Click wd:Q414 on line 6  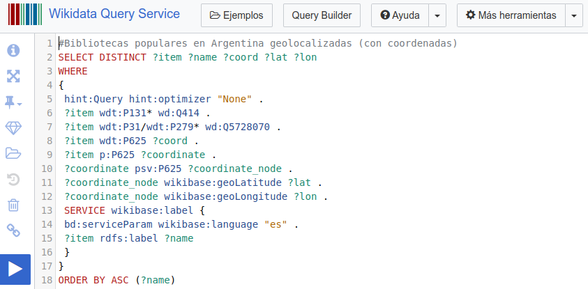click(179, 113)
